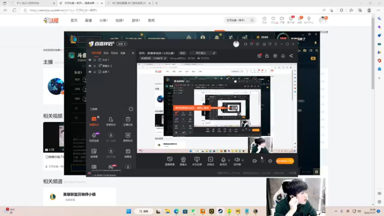Image resolution: width=384 pixels, height=216 pixels.
Task: Select 全屏 1 source row
Action: (x=111, y=72)
